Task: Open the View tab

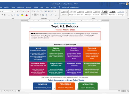Action: [42, 7]
